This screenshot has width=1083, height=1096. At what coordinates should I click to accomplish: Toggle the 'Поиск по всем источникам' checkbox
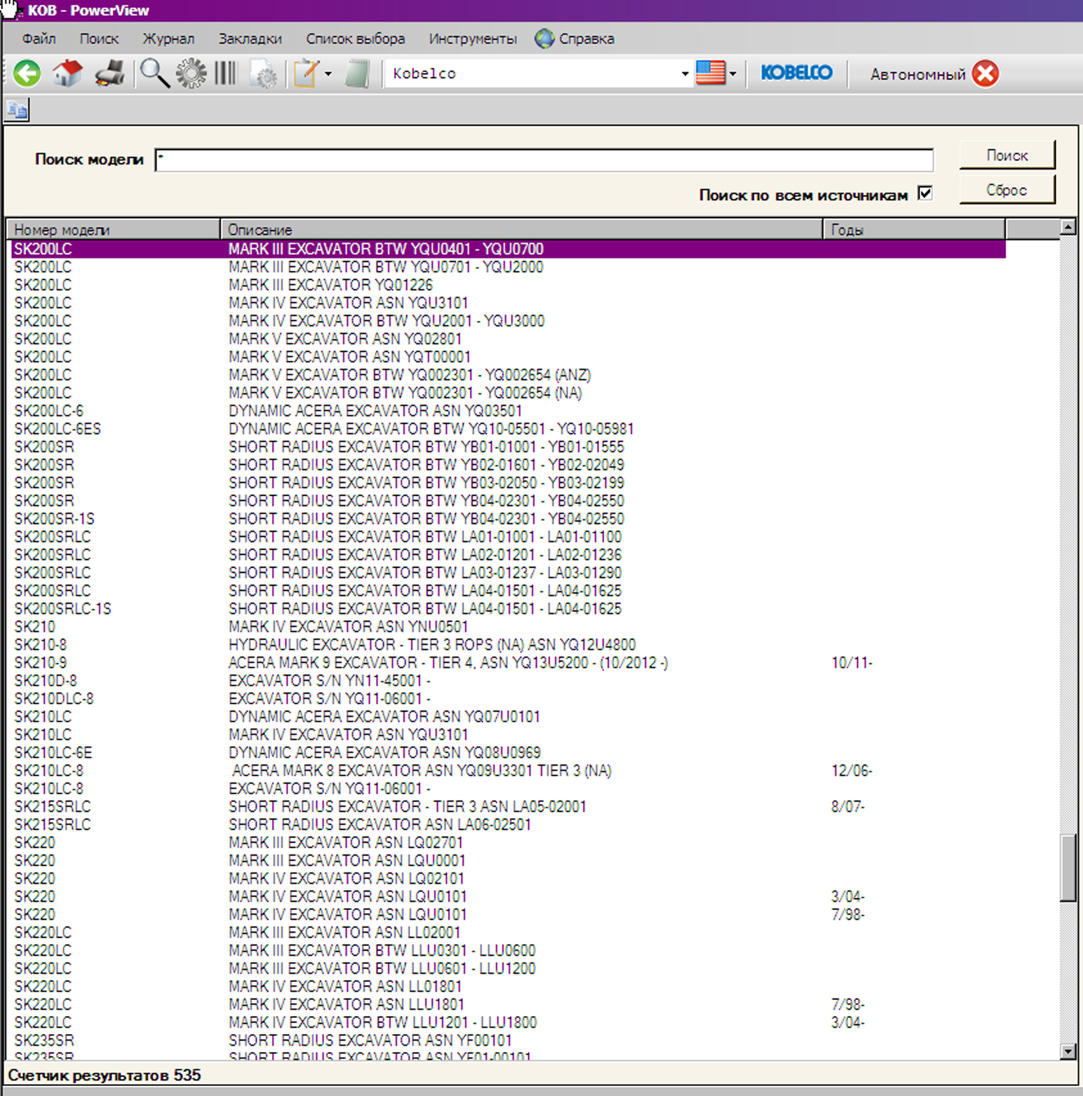[x=925, y=193]
